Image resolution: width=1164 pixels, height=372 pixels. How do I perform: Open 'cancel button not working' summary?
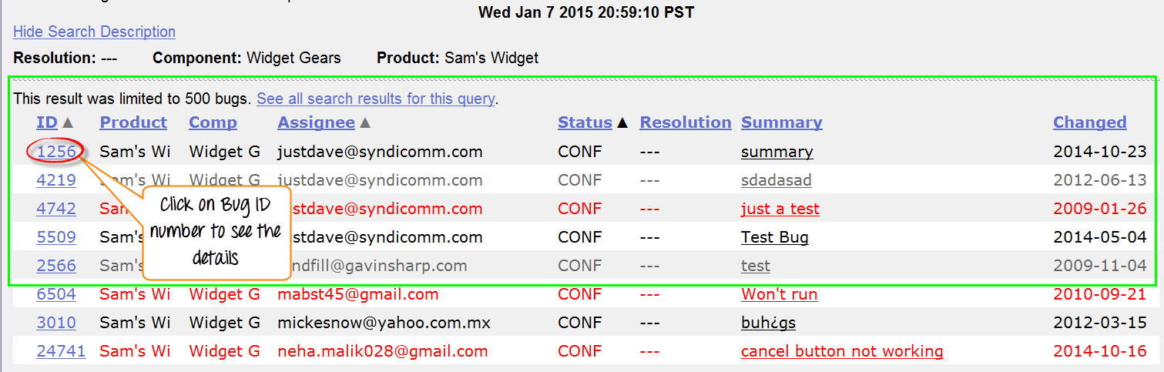click(842, 351)
